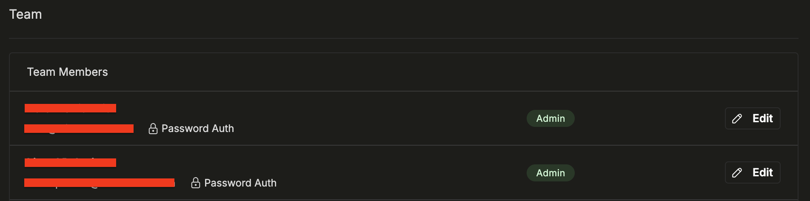Viewport: 810px width, 201px height.
Task: Click the pencil icon for the first team member
Action: click(x=737, y=119)
